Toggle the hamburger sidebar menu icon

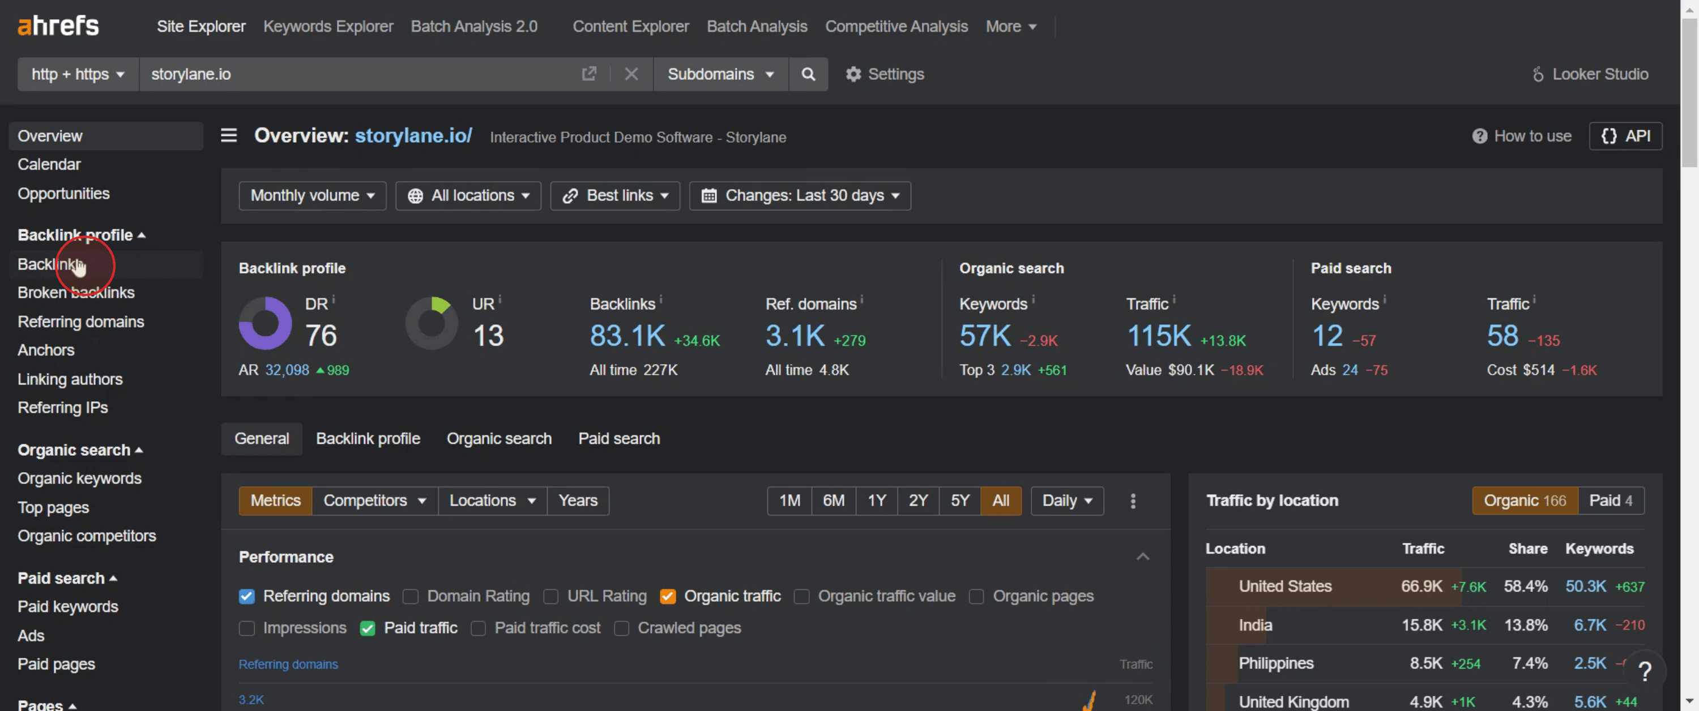tap(228, 136)
